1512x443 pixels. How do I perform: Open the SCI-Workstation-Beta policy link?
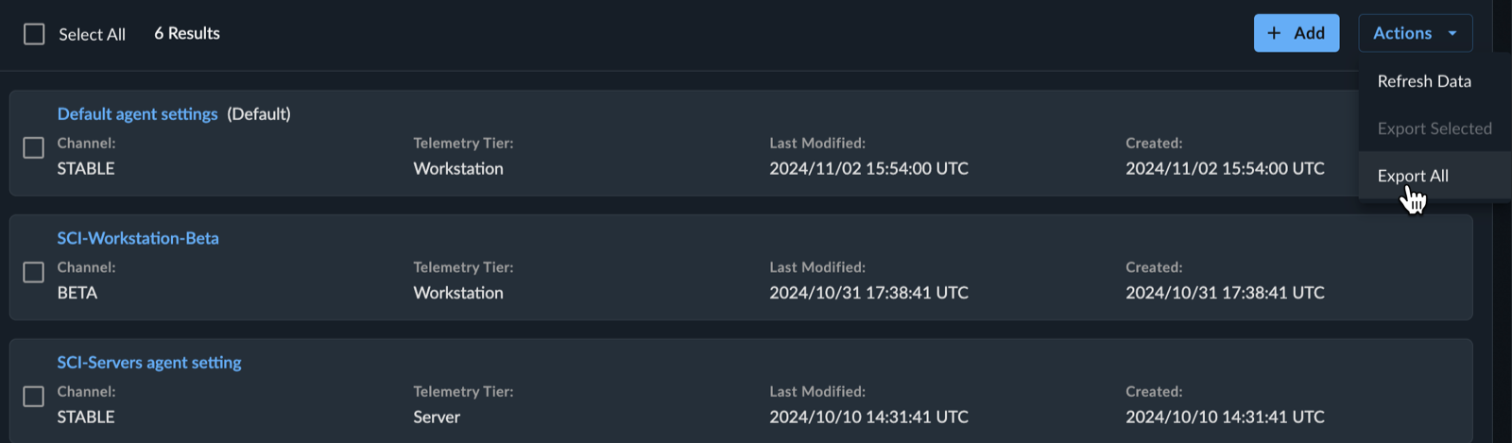[138, 238]
